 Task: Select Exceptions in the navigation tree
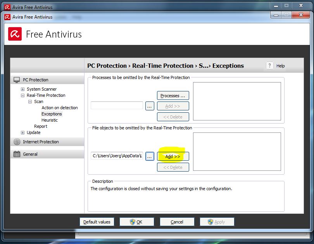click(52, 114)
